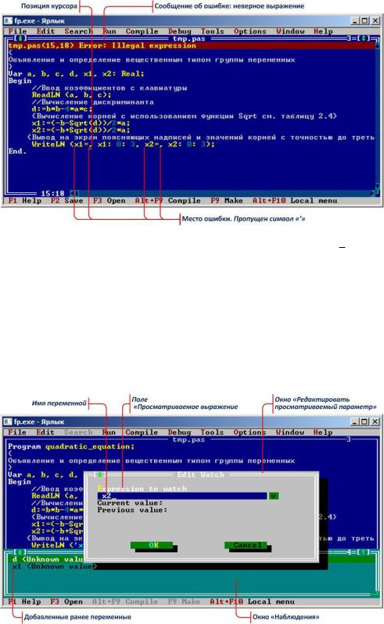Close tmp.pas editor via top-left box, top window
This screenshot has width=384, height=624.
pos(20,38)
